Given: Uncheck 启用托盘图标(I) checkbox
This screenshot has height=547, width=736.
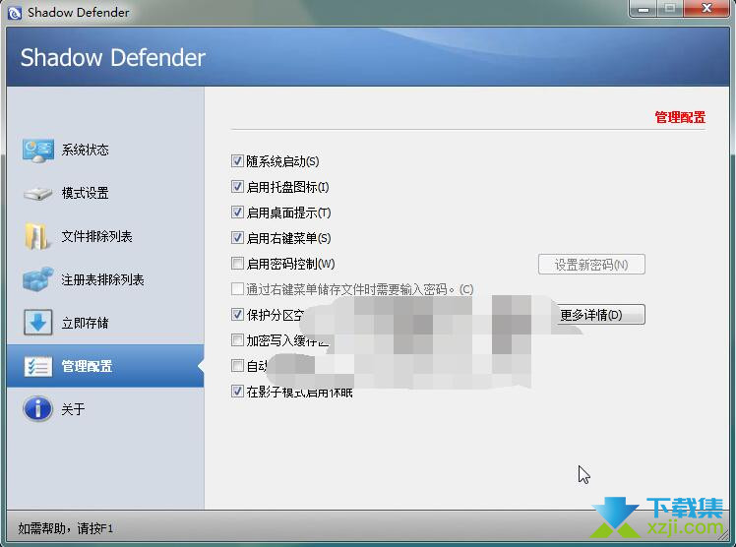Looking at the screenshot, I should 237,187.
